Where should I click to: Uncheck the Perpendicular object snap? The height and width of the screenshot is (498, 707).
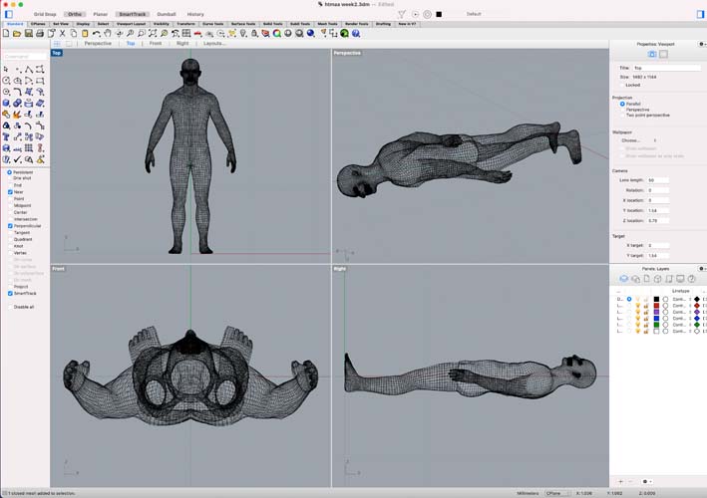10,226
